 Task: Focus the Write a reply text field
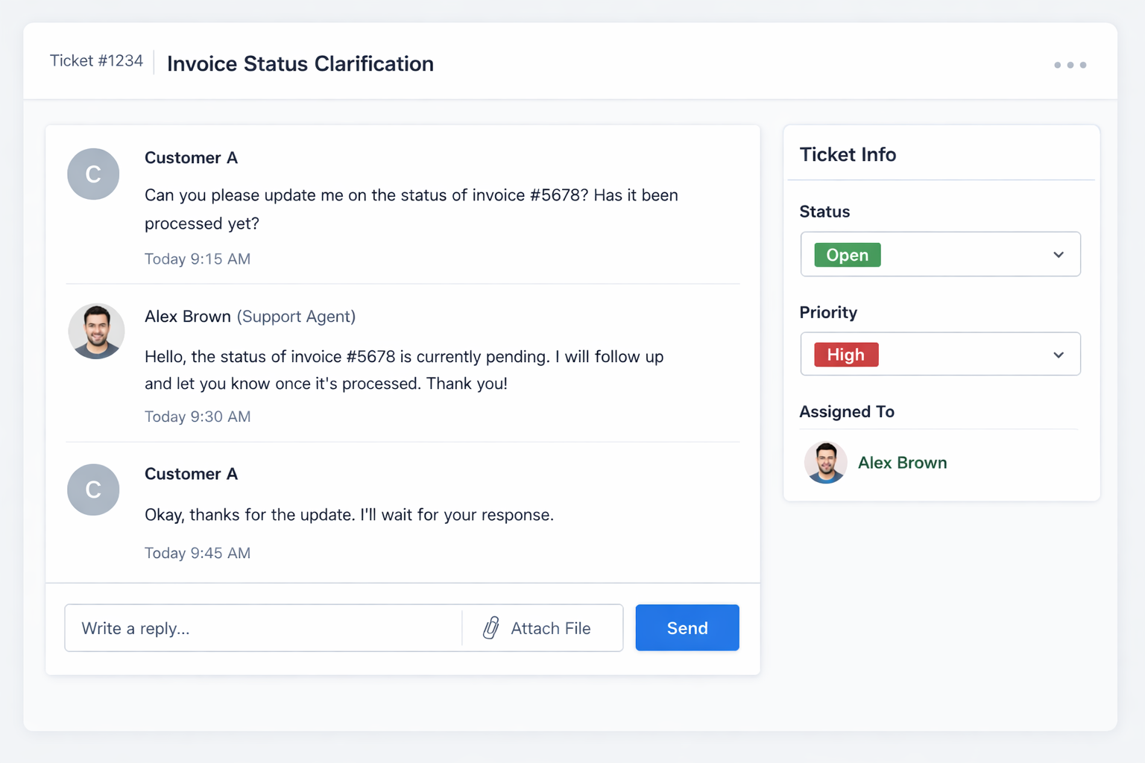coord(261,628)
